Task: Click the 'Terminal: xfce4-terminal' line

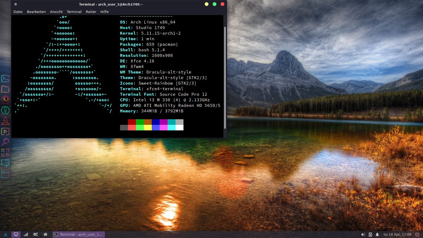Action: point(151,89)
